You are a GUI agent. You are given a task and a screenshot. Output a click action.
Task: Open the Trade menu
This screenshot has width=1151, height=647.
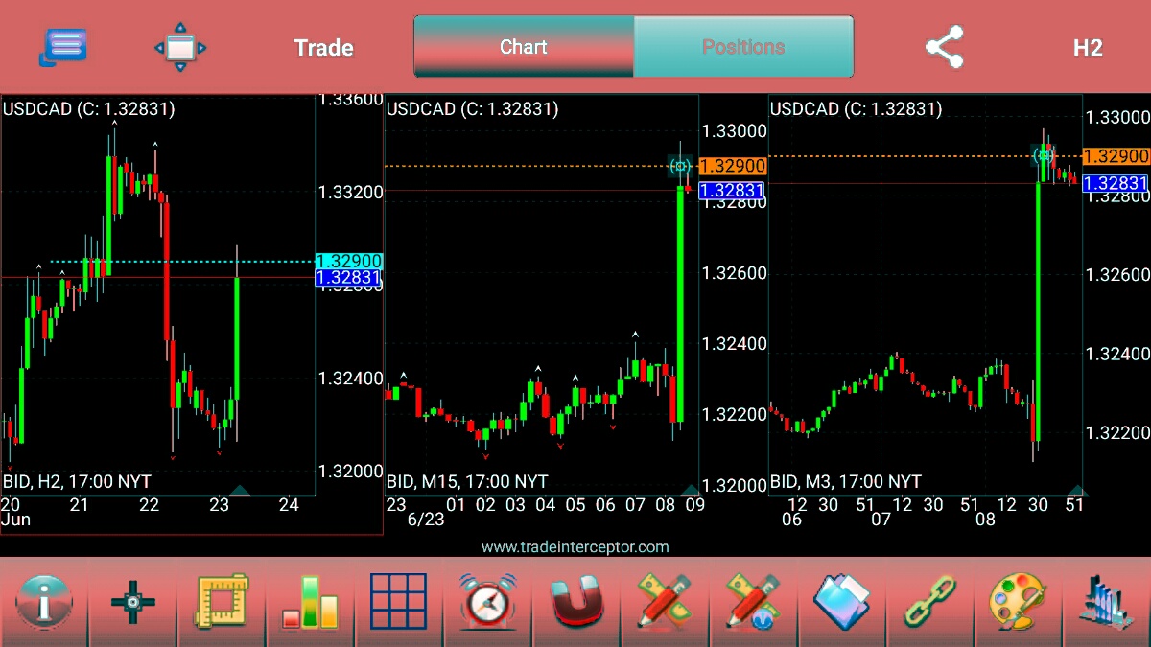click(x=324, y=48)
